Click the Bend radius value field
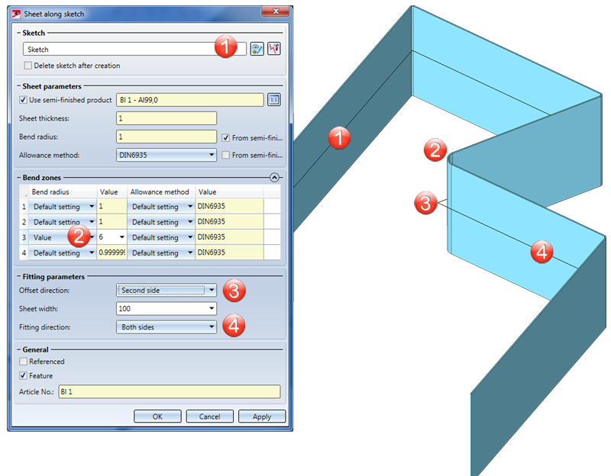611x476 pixels. (166, 137)
